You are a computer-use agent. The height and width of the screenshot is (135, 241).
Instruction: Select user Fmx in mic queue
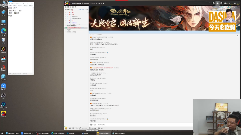73,21
